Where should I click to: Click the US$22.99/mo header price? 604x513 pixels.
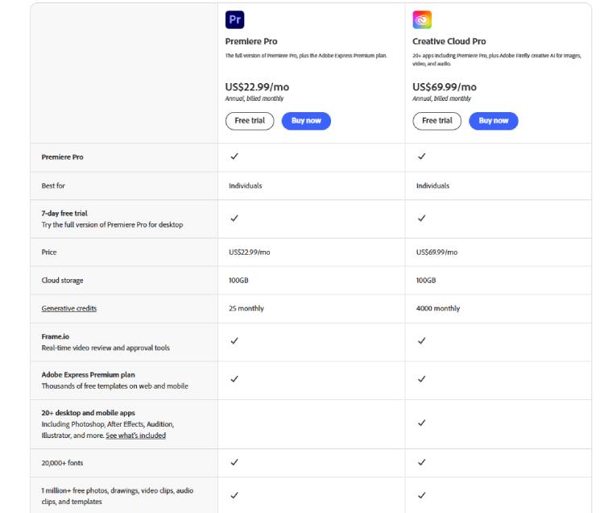tap(257, 87)
